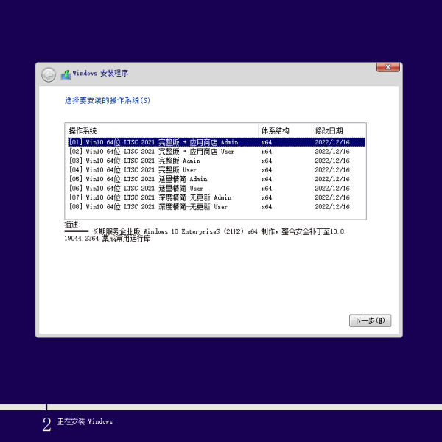Click the 修改日期 column header
Screen dimensions: 442x442
[338, 131]
